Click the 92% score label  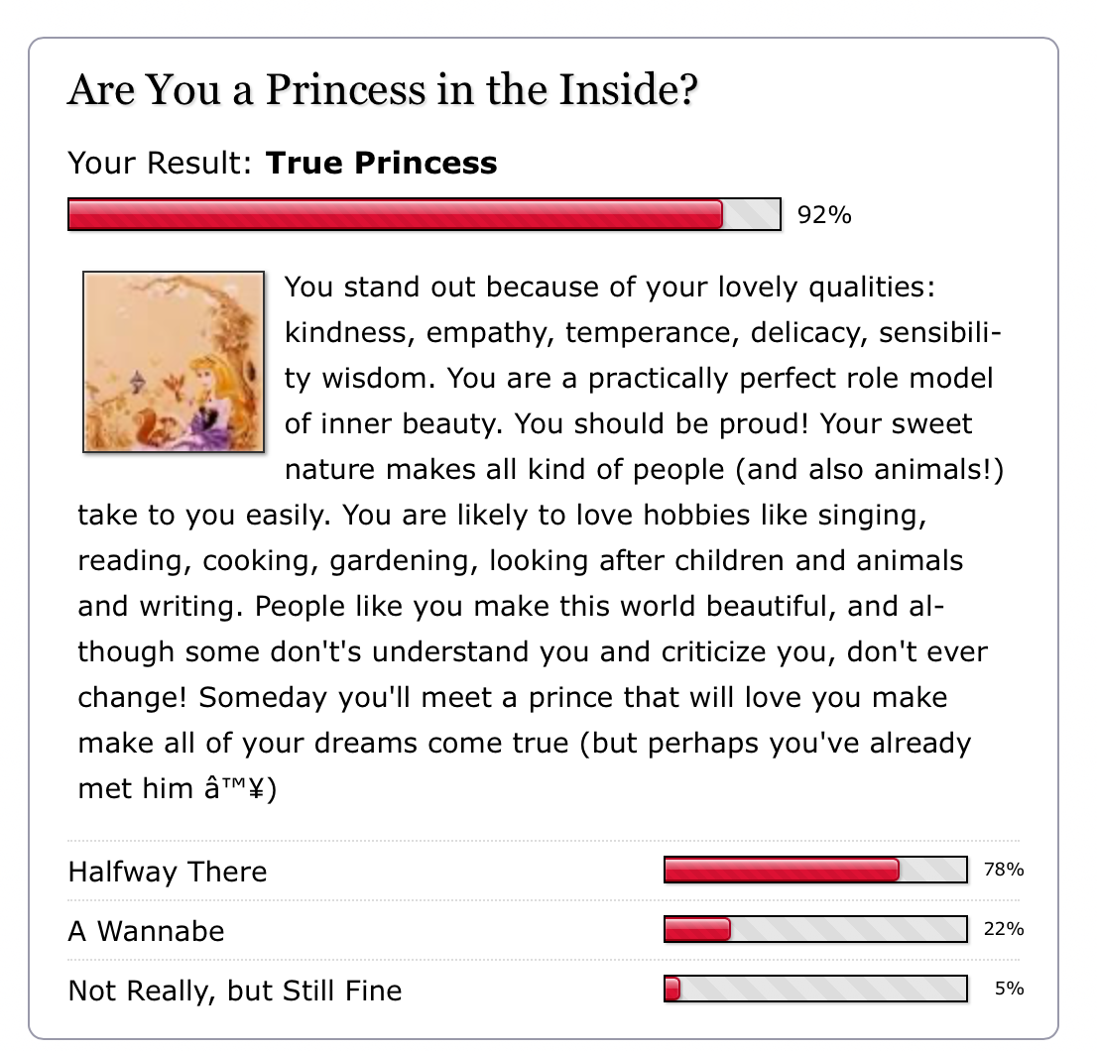824,215
